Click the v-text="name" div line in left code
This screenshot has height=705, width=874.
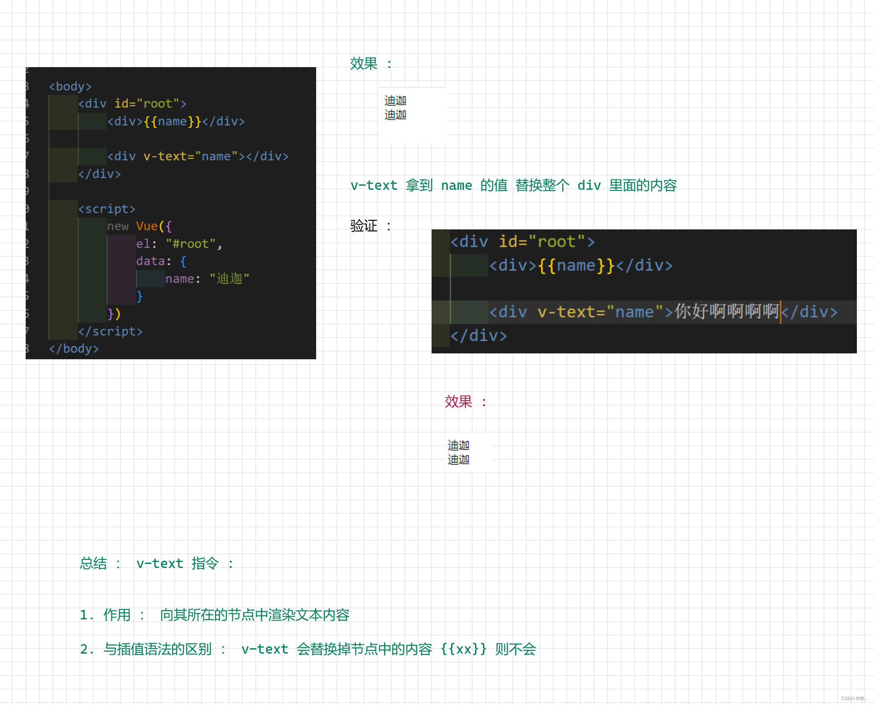198,156
